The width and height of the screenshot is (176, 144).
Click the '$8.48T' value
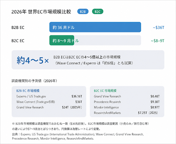click(x=155, y=96)
